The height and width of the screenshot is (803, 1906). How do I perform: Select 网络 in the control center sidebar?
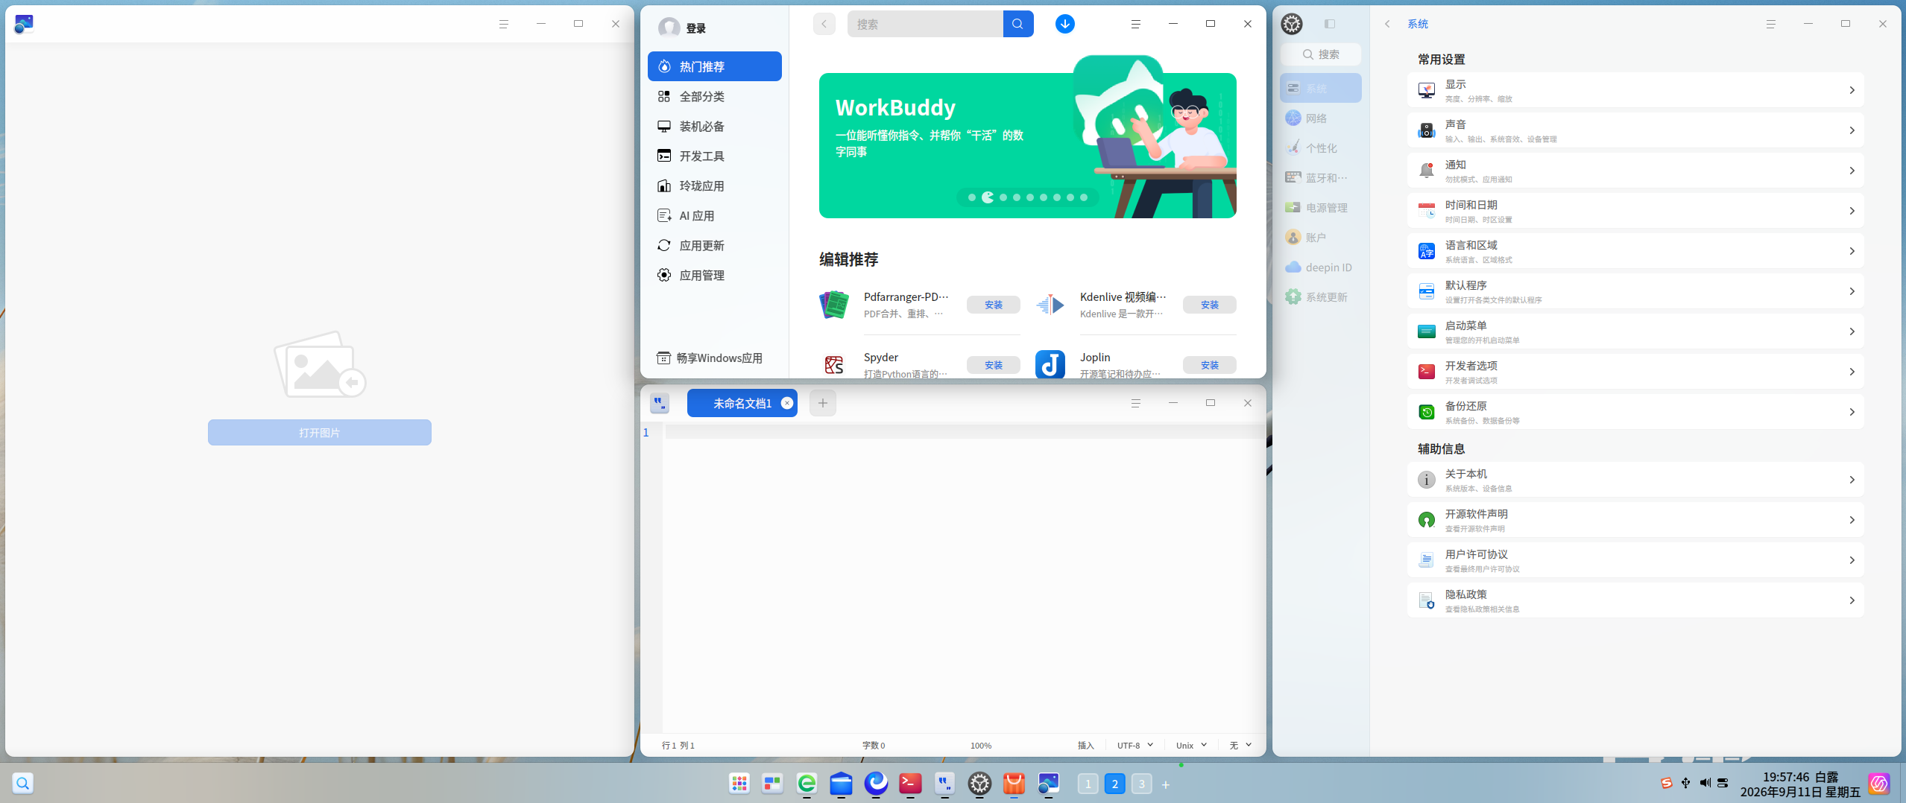(x=1320, y=118)
